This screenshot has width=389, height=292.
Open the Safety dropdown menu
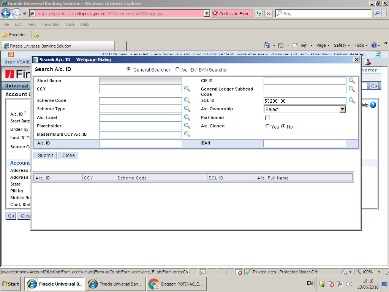pyautogui.click(x=340, y=45)
